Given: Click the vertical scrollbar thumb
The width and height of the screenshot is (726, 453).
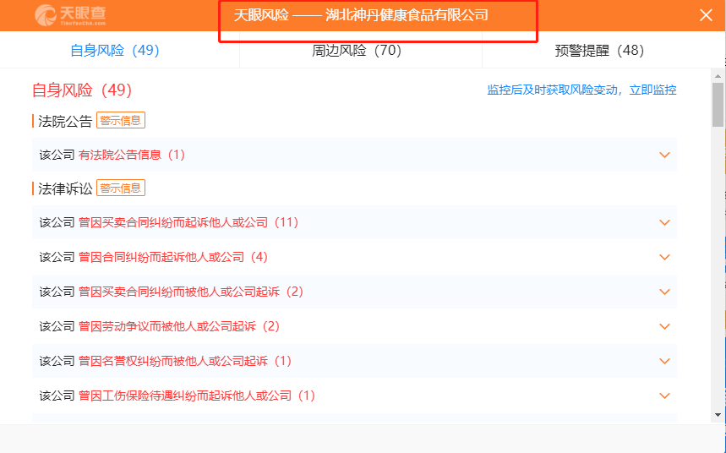Looking at the screenshot, I should (718, 105).
